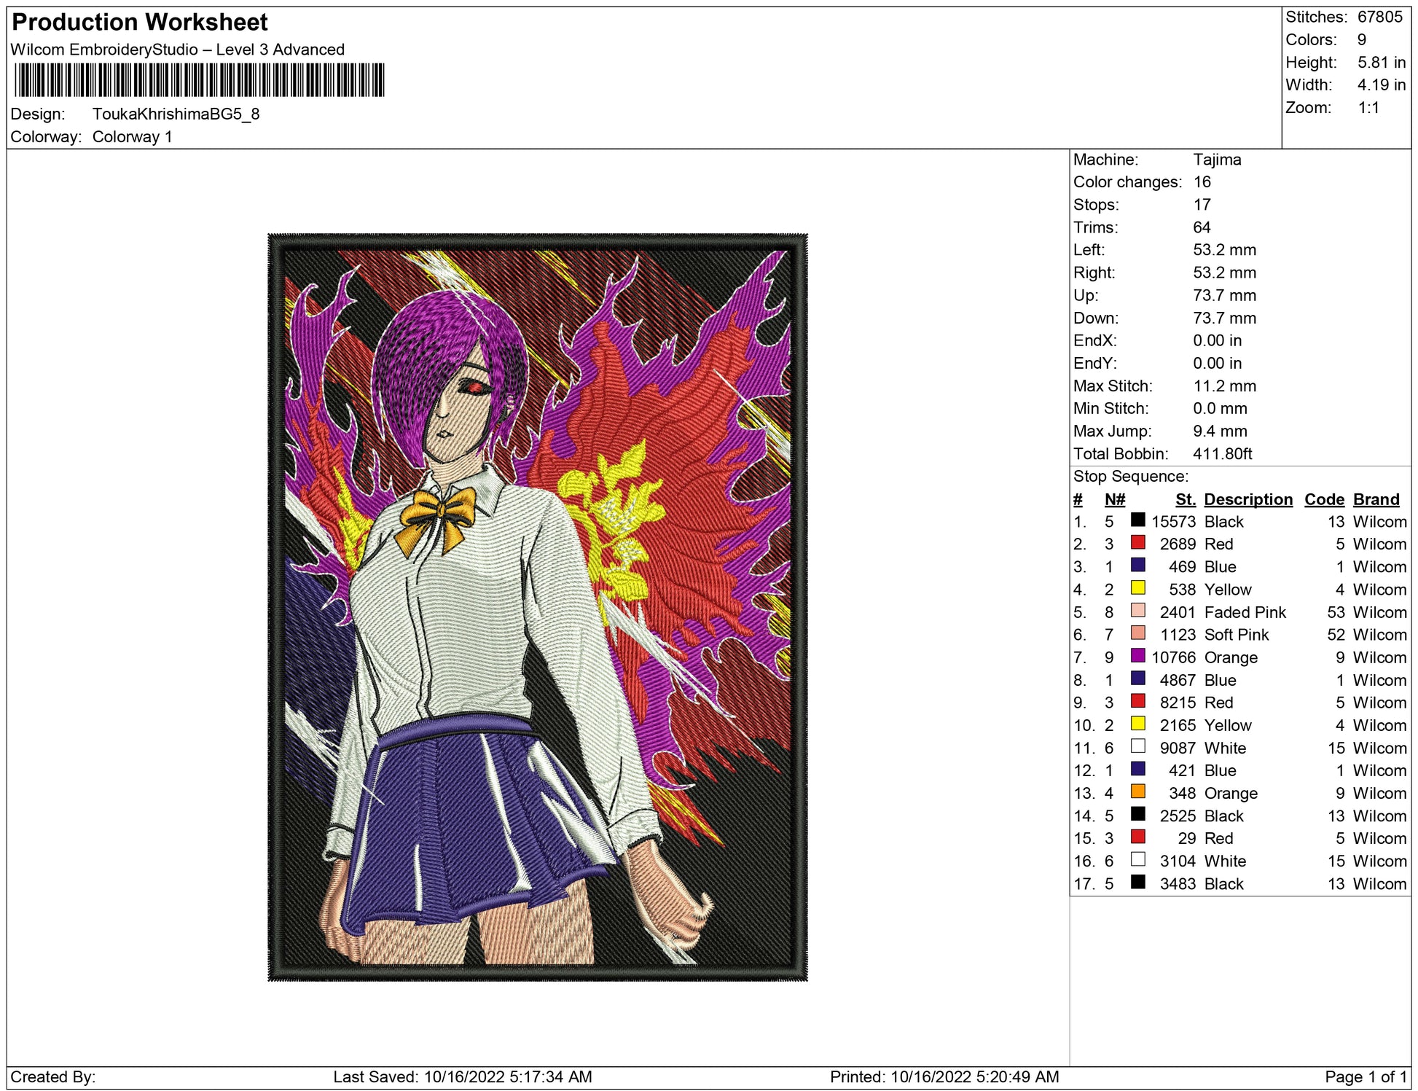Click the Faded Pink color swatch
The height and width of the screenshot is (1091, 1418).
[x=1137, y=610]
